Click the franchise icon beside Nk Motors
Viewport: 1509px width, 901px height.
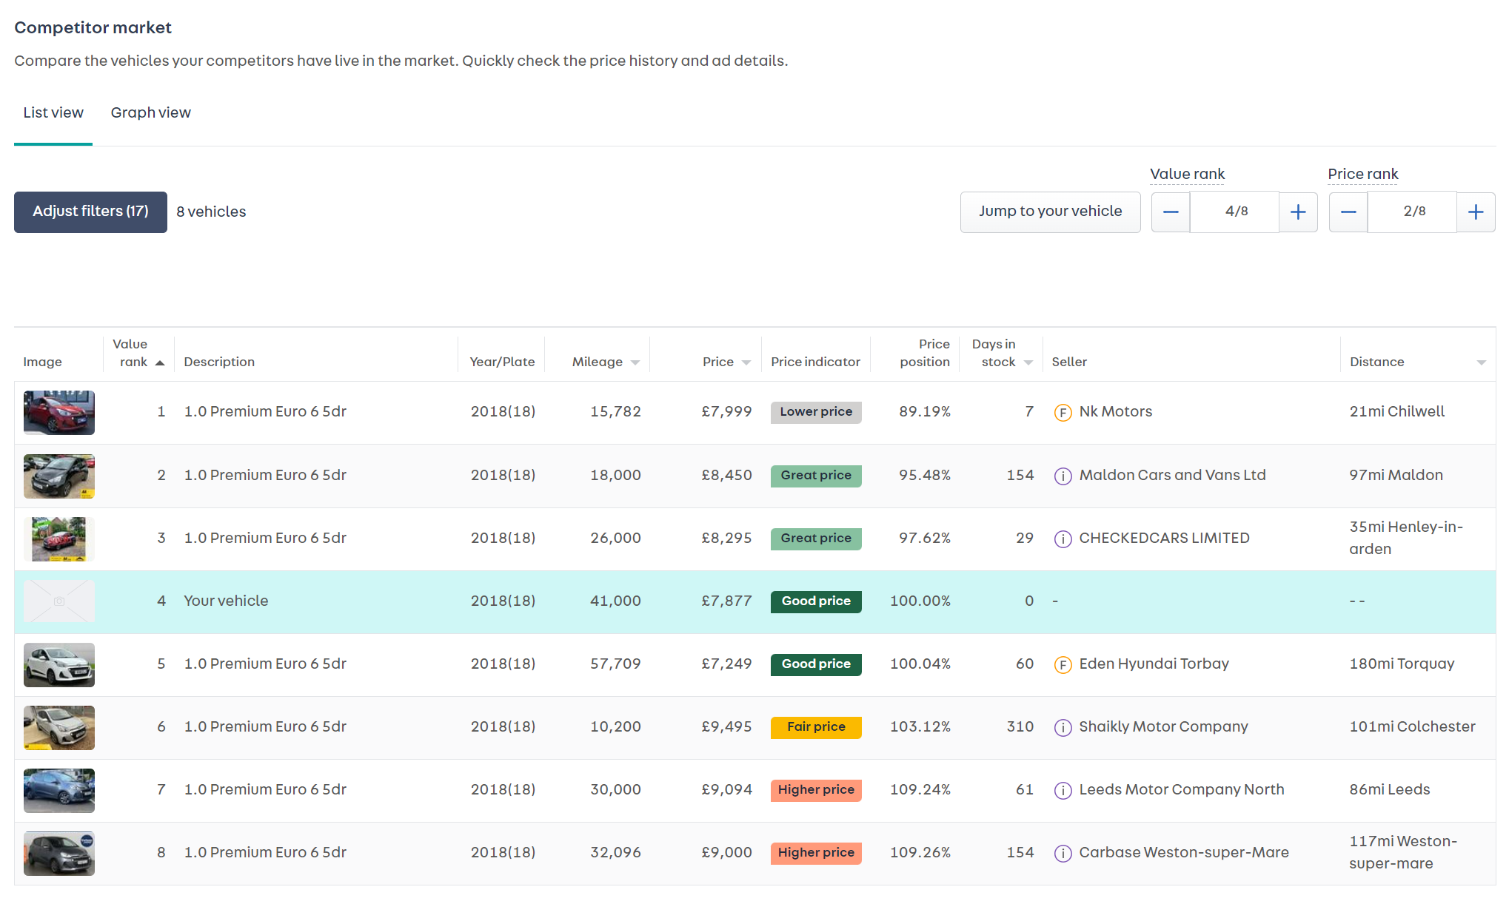1063,413
